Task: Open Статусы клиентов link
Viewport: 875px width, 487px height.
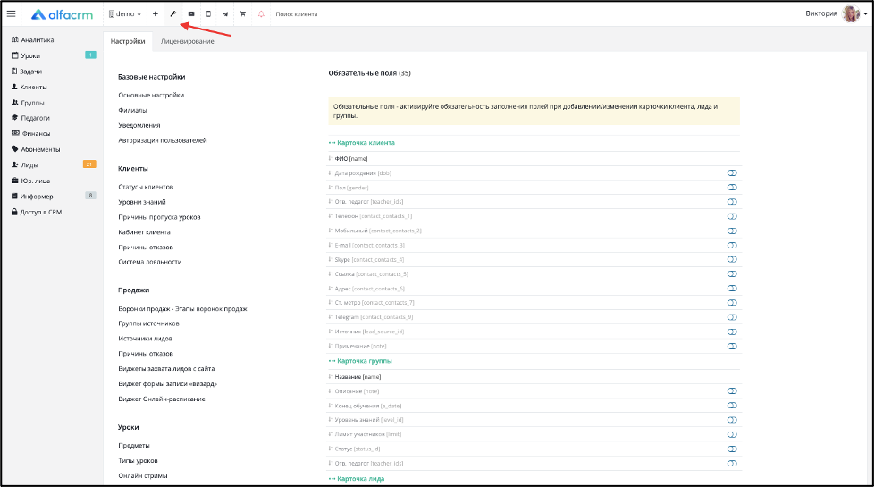Action: tap(146, 187)
